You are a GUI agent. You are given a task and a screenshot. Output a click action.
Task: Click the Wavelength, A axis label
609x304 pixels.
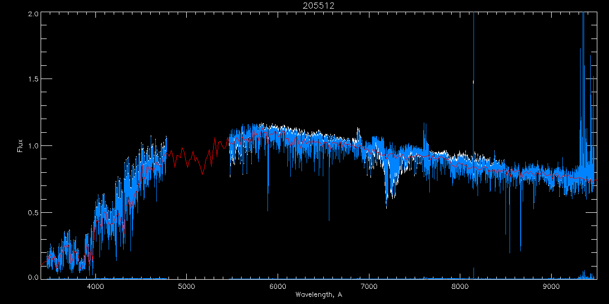(x=318, y=295)
